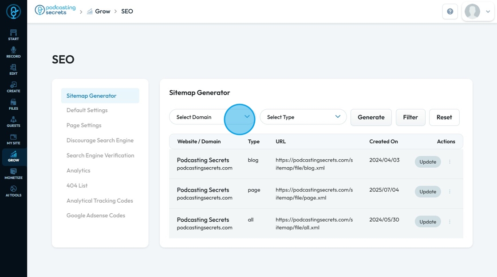Click the Grow breadcrumb link
Screen dimensions: 497x277
point(103,12)
